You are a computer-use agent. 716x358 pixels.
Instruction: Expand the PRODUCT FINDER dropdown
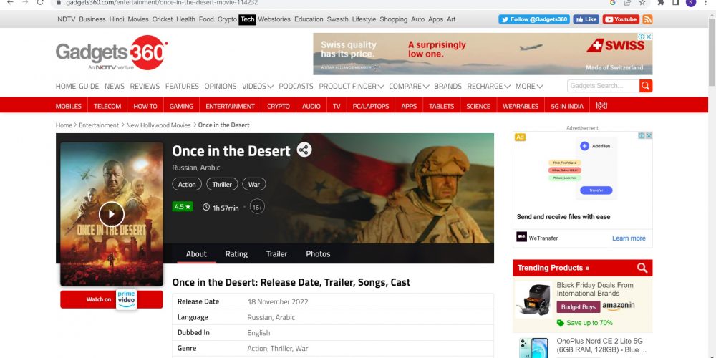[x=351, y=87]
